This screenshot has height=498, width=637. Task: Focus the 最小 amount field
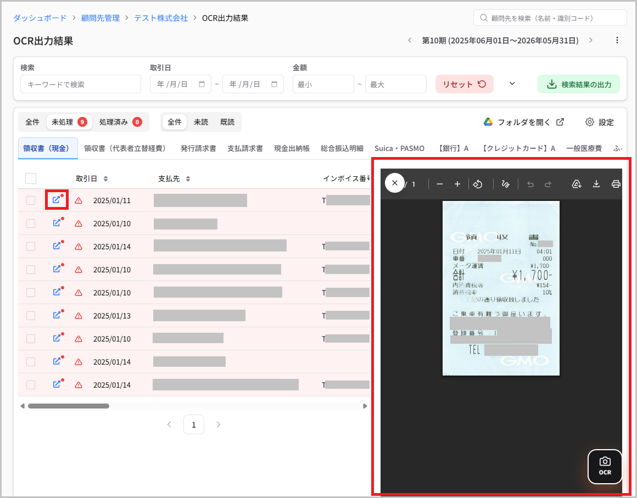[323, 84]
